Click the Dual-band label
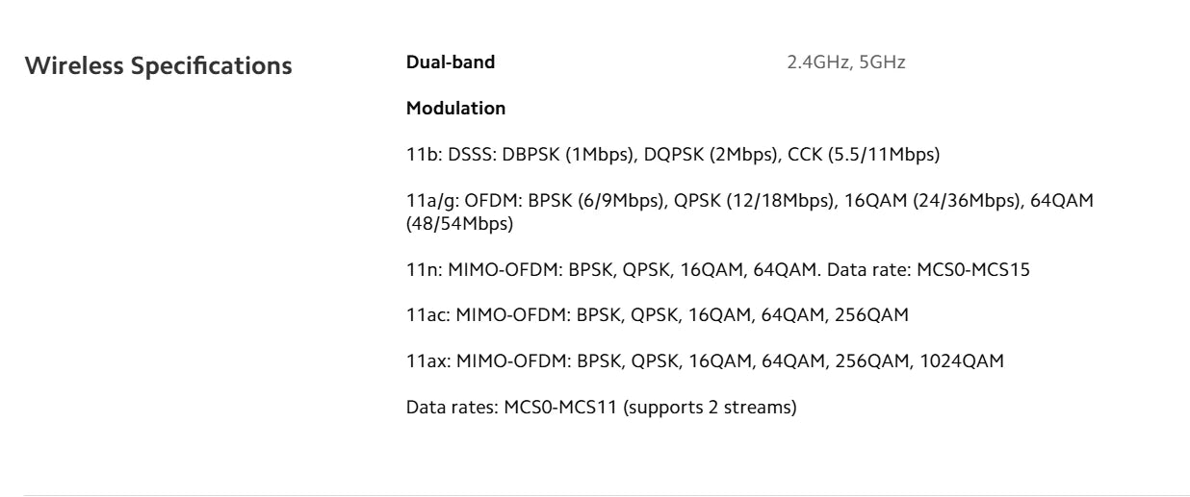The height and width of the screenshot is (497, 1190). (x=451, y=63)
